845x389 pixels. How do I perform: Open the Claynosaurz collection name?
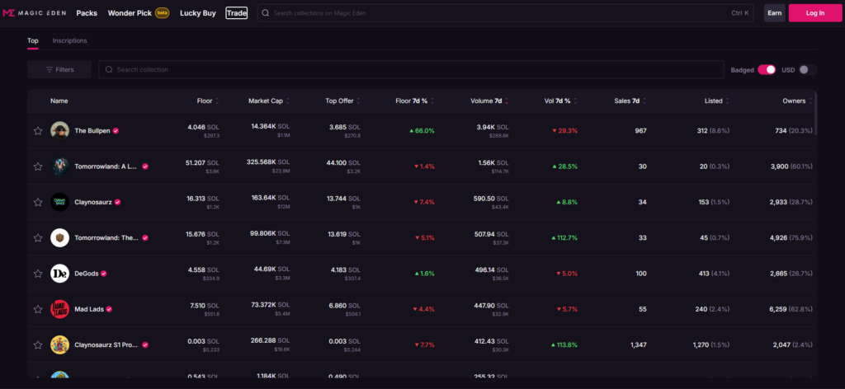click(93, 202)
